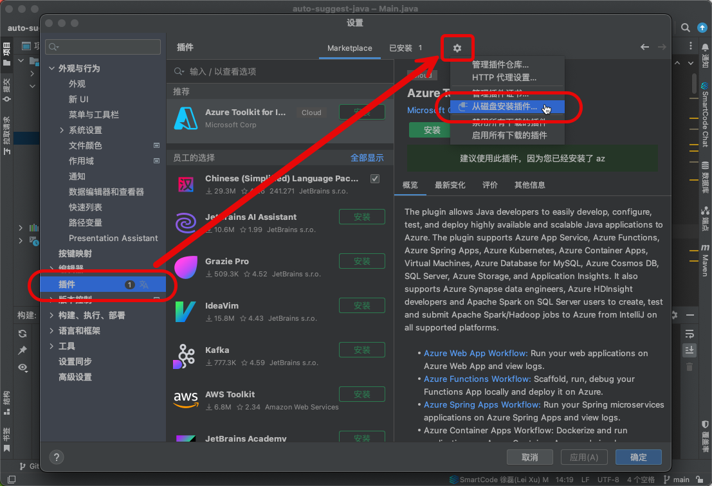This screenshot has height=486, width=712.
Task: Expand the 工具 settings node
Action: [51, 346]
